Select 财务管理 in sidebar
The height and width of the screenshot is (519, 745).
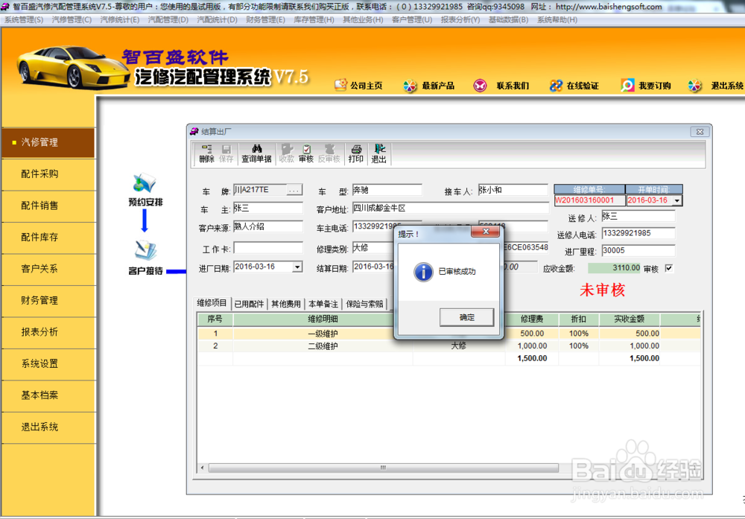[48, 301]
